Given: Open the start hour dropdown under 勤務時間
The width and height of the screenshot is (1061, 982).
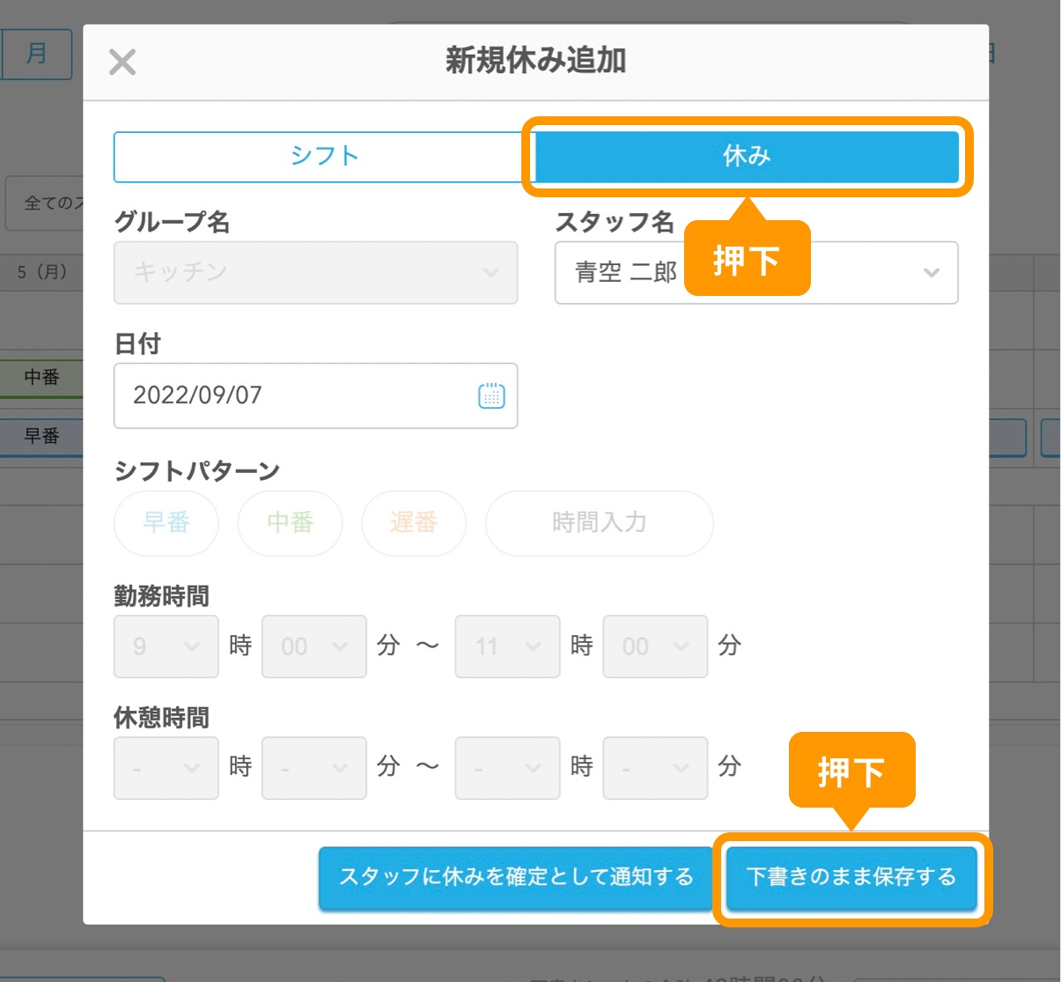Looking at the screenshot, I should coord(166,646).
